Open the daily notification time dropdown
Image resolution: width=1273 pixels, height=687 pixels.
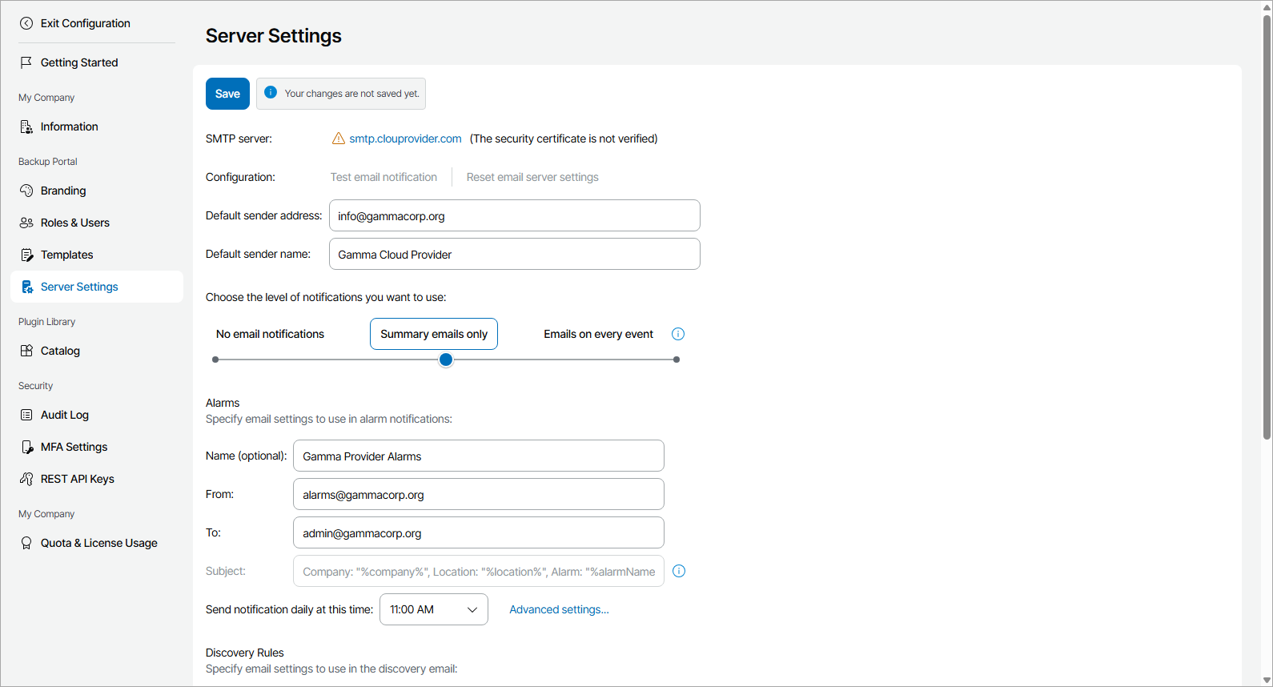tap(433, 609)
